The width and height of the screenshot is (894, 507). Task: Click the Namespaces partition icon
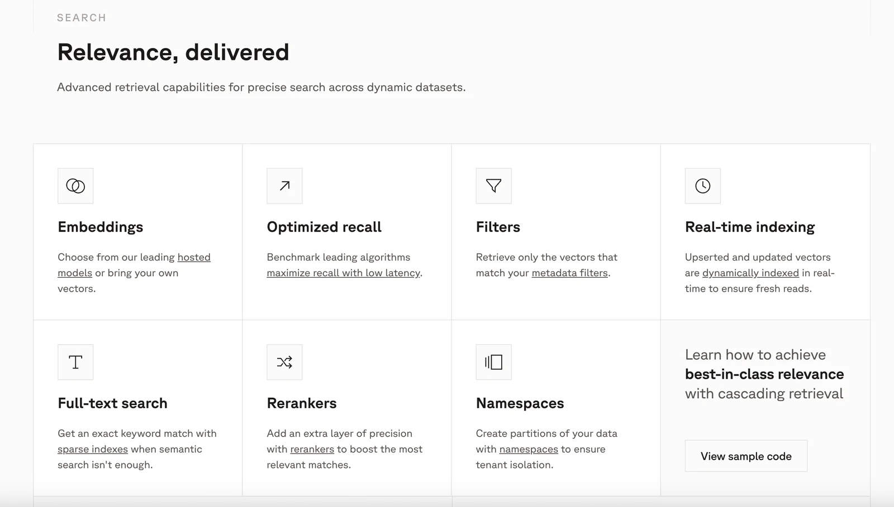click(x=493, y=362)
